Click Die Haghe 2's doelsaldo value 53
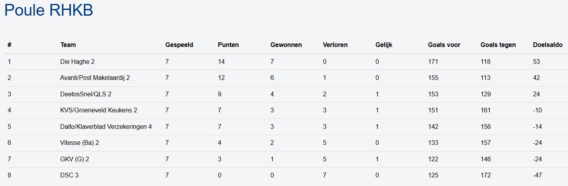Screen dimensions: 568x186 click(x=537, y=61)
